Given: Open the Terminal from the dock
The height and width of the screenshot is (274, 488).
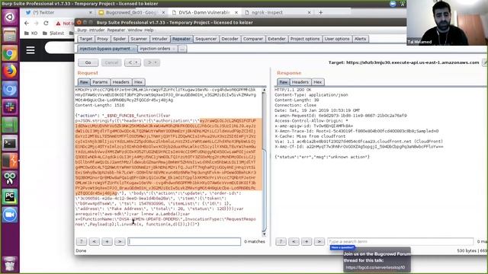Looking at the screenshot, I should [x=10, y=143].
